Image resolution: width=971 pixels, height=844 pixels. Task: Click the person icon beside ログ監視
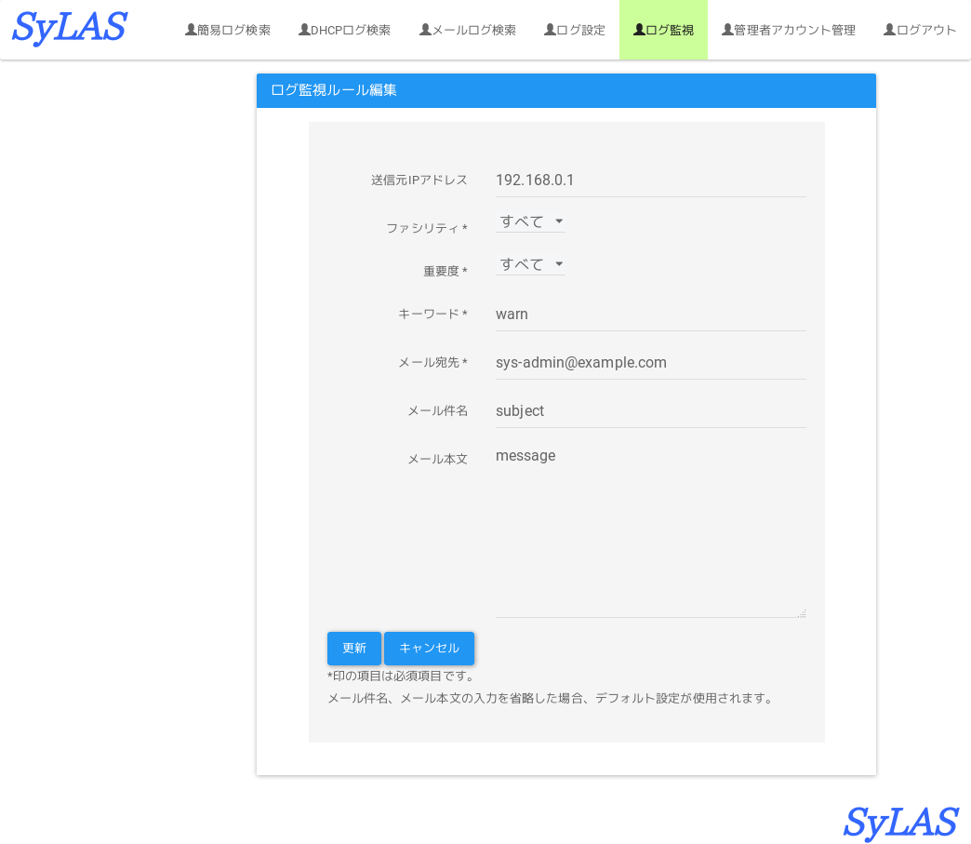pyautogui.click(x=639, y=29)
